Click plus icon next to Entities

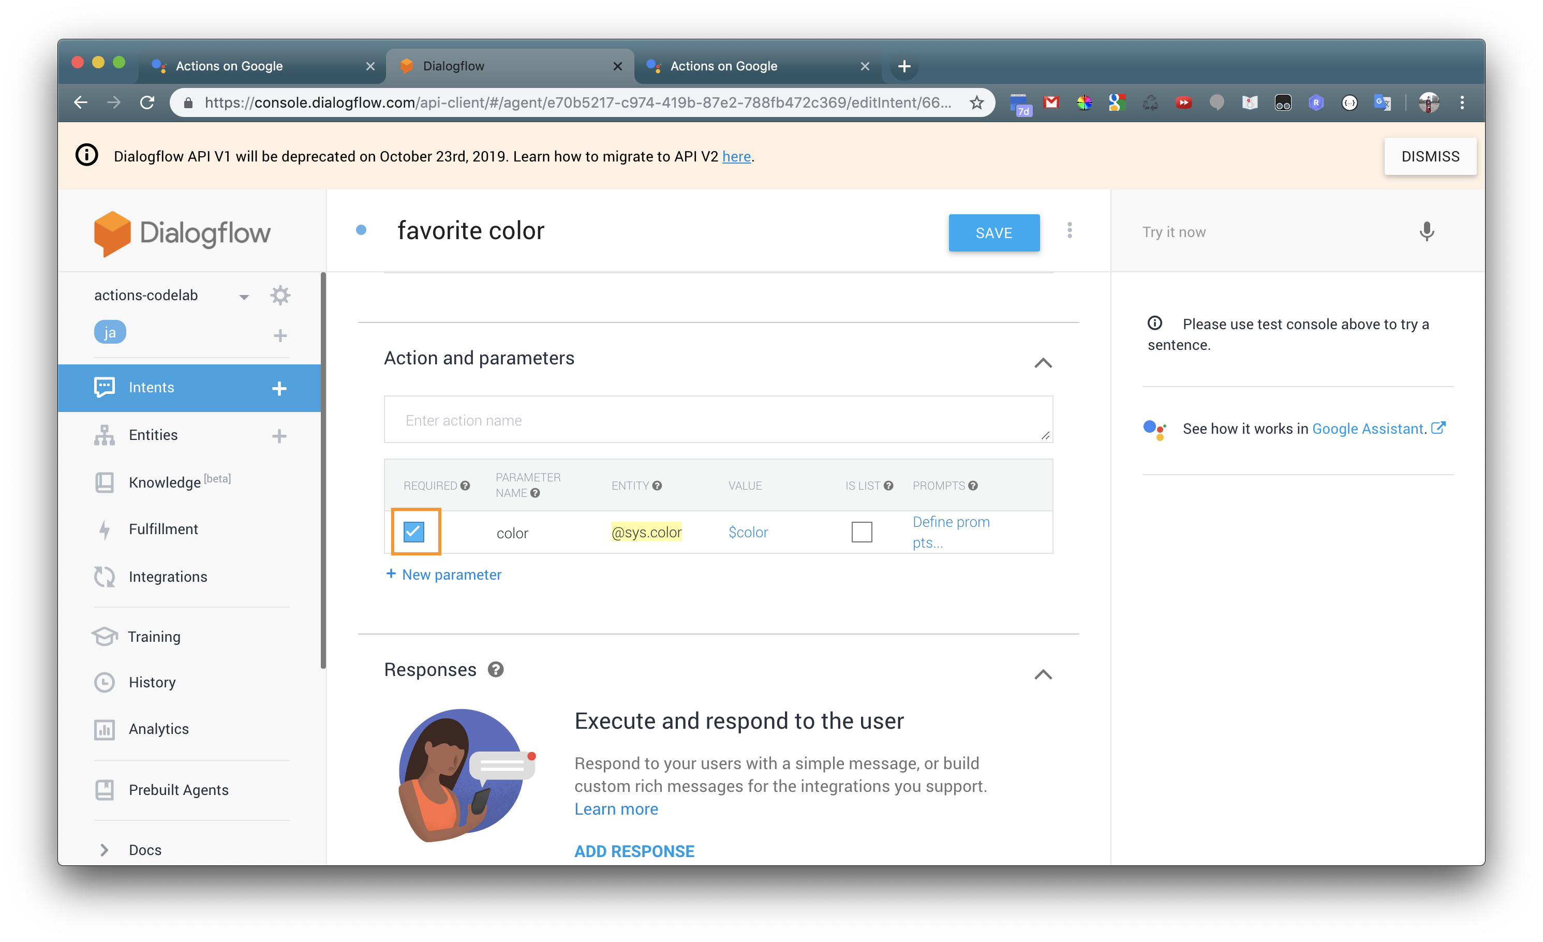pos(279,436)
